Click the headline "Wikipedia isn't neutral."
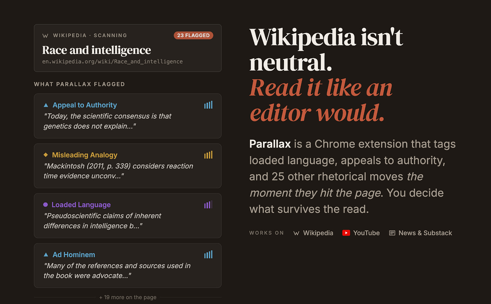The width and height of the screenshot is (491, 304). pos(326,50)
